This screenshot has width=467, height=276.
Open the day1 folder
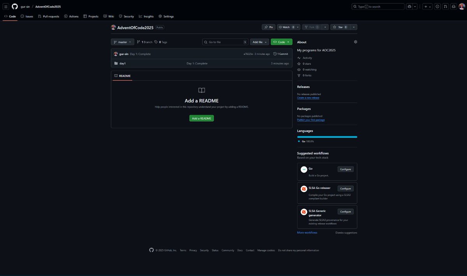123,63
